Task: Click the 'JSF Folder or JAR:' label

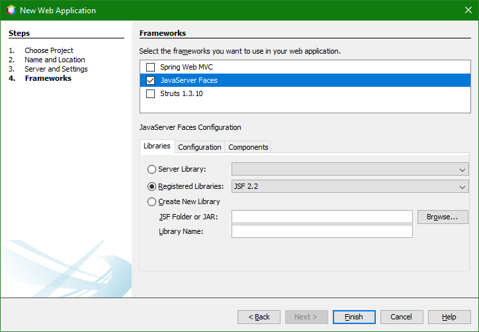Action: pos(189,217)
